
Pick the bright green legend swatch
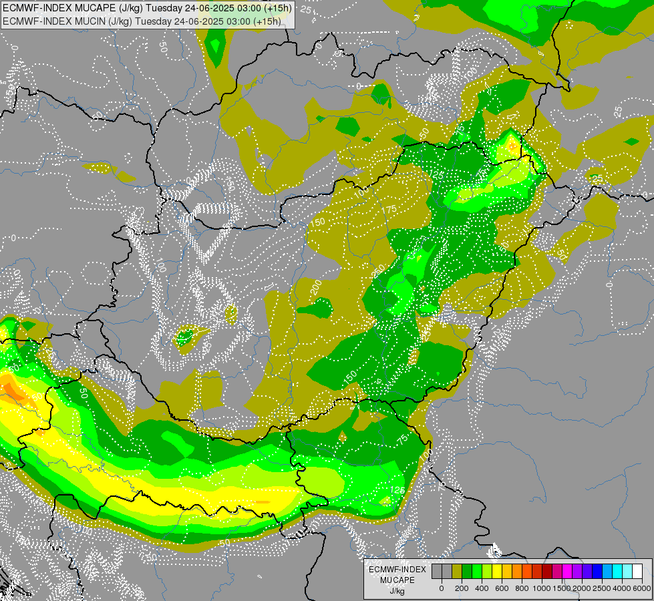[x=477, y=571]
